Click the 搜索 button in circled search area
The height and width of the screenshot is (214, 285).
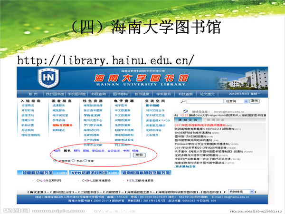(x=139, y=155)
